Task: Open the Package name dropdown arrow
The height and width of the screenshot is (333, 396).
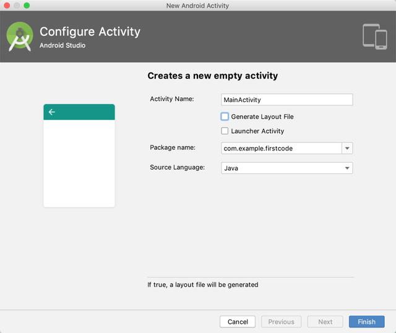Action: click(x=347, y=149)
